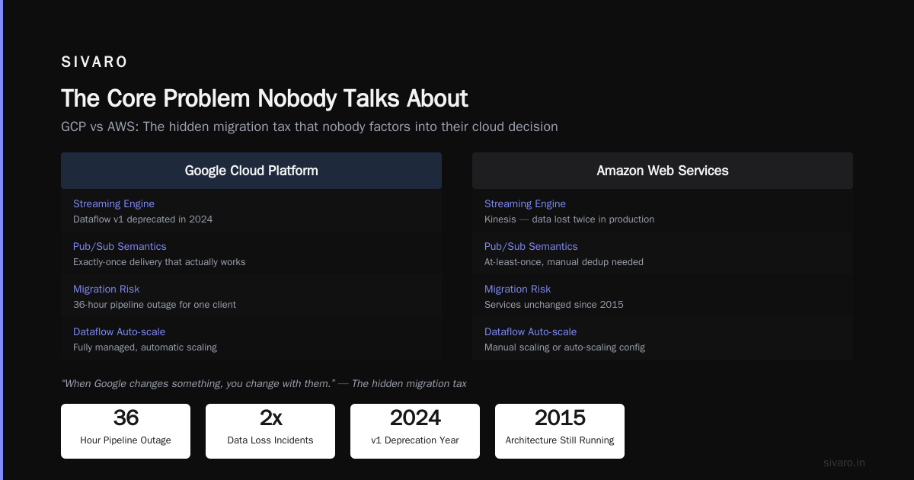Click 'Services unchanged since 2015' text
The width and height of the screenshot is (914, 480).
pyautogui.click(x=554, y=305)
